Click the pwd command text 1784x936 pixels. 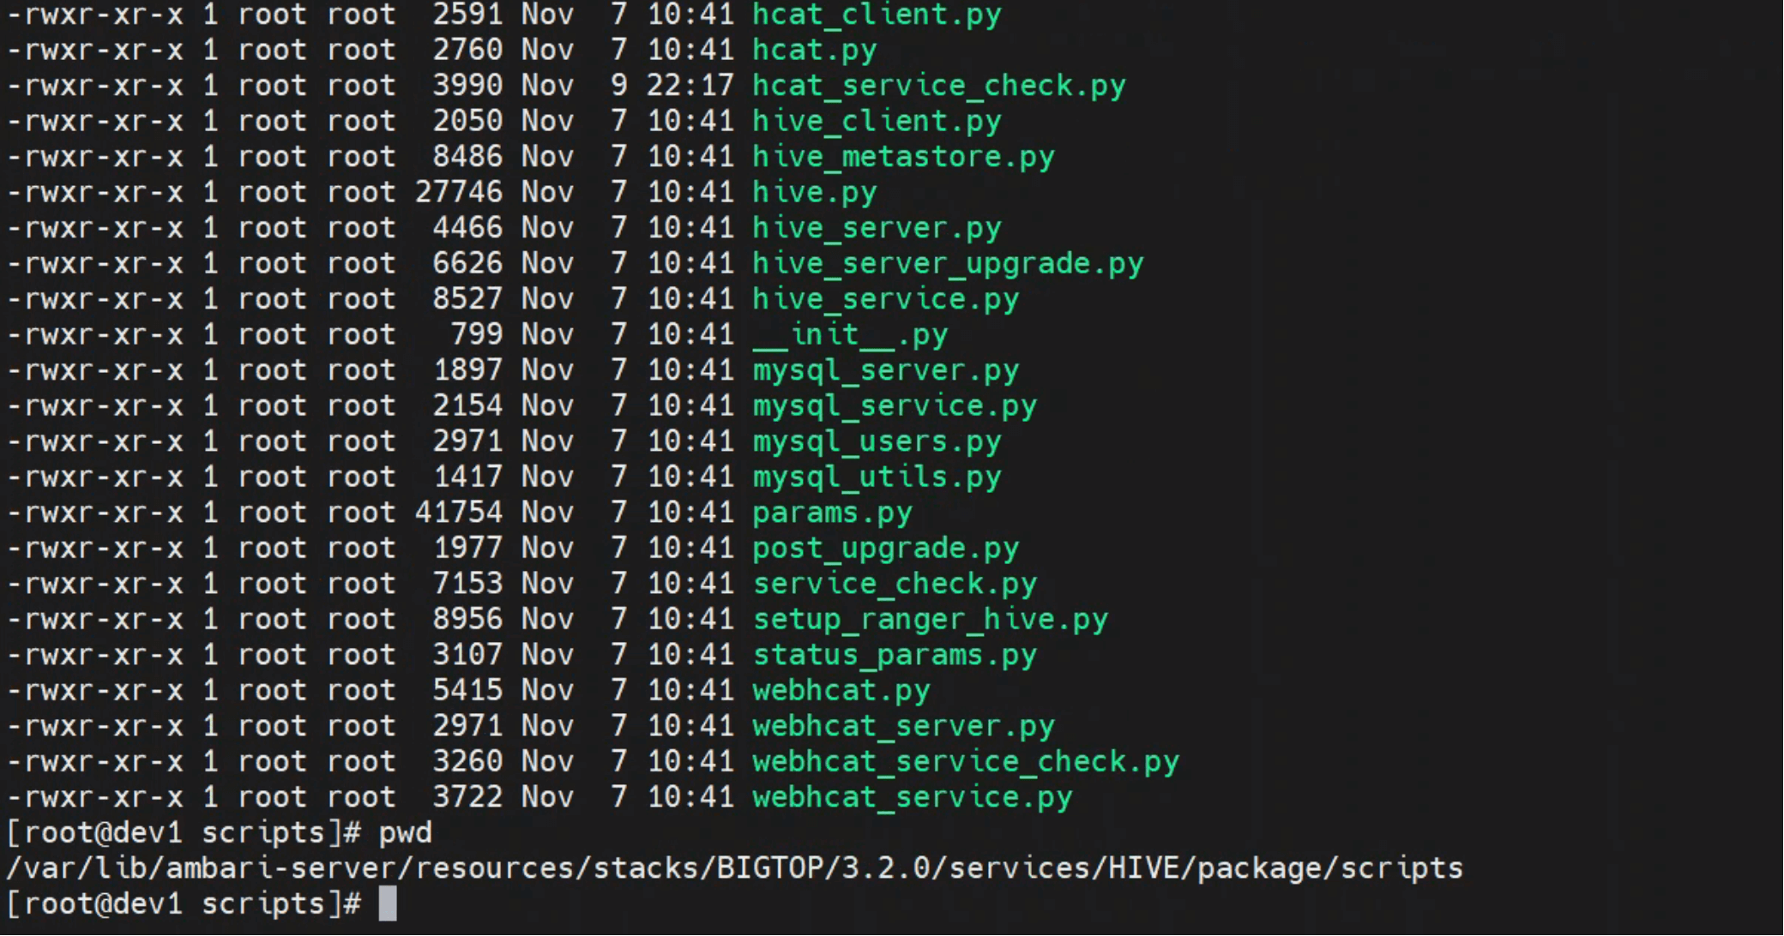click(405, 833)
